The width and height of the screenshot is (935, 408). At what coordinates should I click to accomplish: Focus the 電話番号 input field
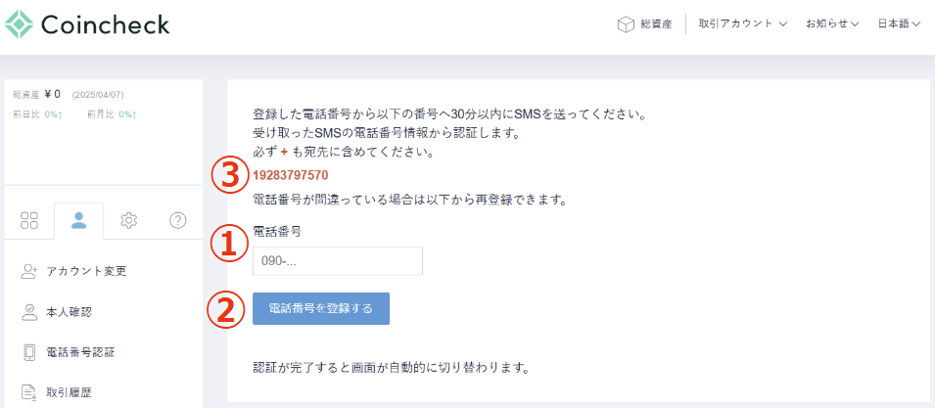[338, 261]
